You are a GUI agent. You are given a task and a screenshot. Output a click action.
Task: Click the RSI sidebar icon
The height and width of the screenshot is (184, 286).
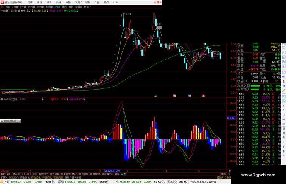284,77
